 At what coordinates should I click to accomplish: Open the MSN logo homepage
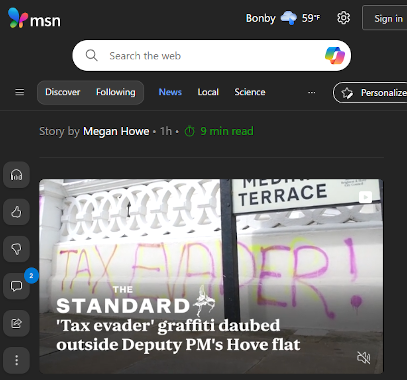35,18
